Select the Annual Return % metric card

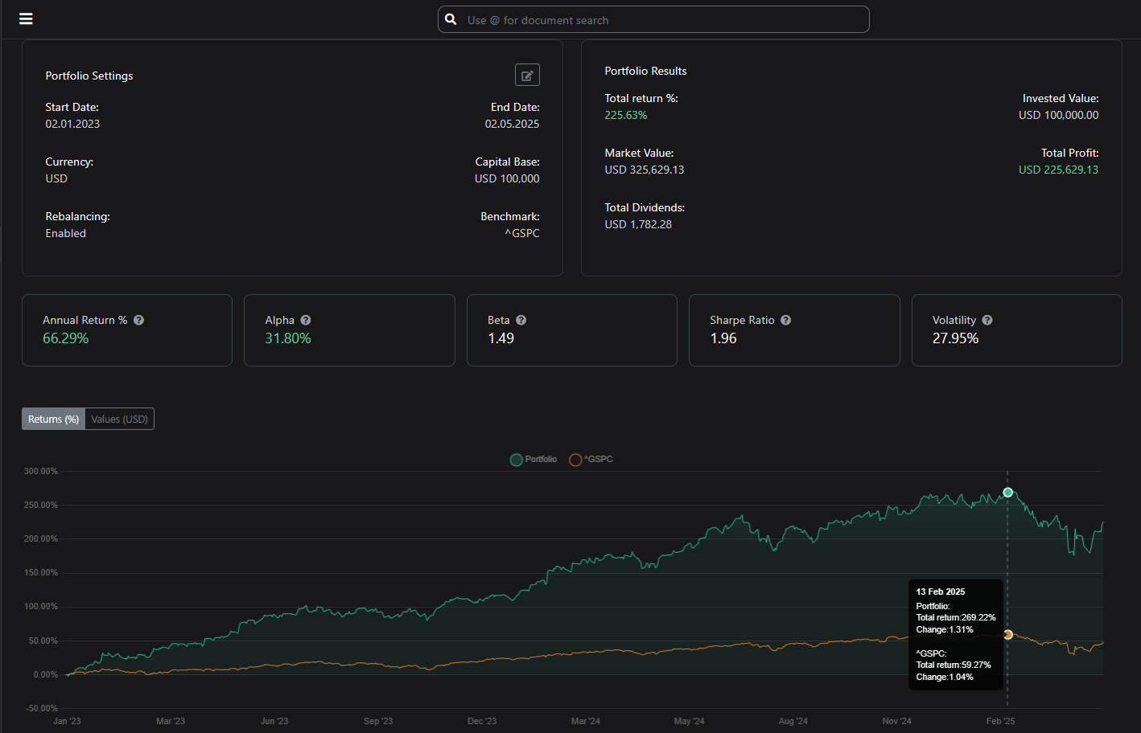(x=126, y=330)
